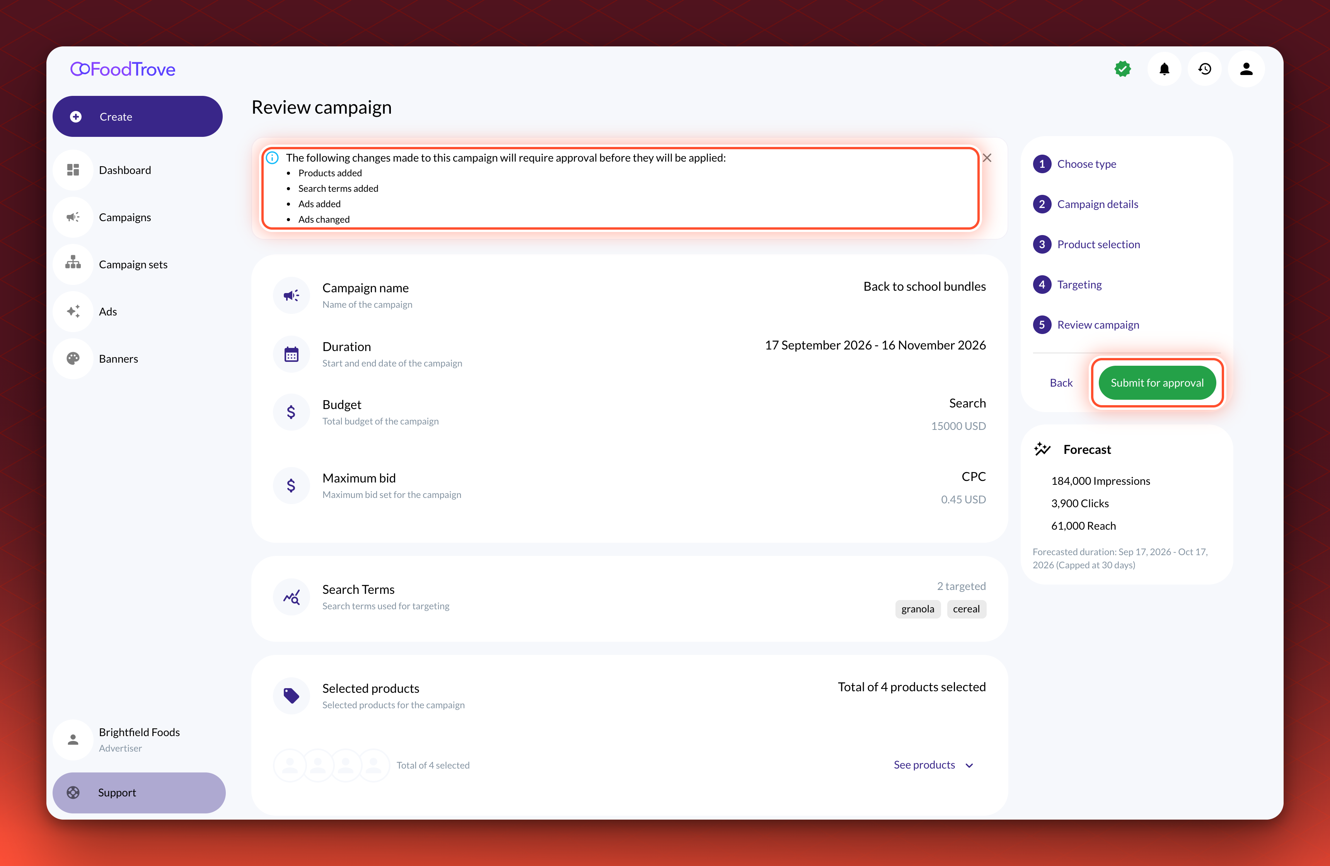Click the Total of 4 products selected text

[x=911, y=687]
